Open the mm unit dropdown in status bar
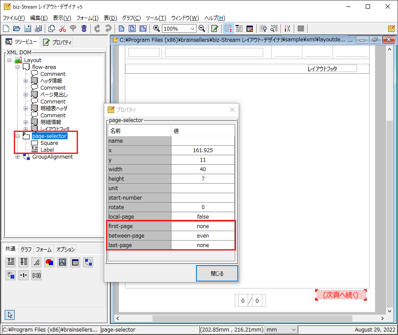The width and height of the screenshot is (398, 335). coord(294,330)
